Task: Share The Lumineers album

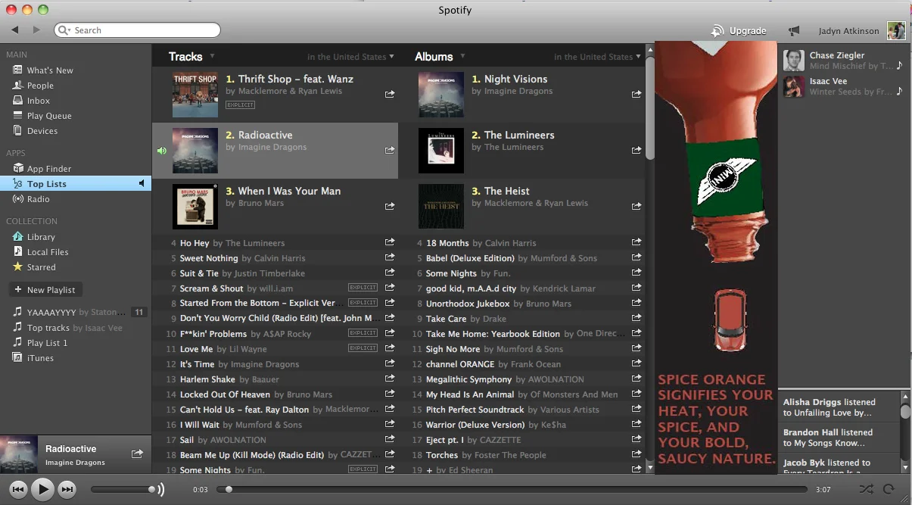Action: tap(637, 151)
